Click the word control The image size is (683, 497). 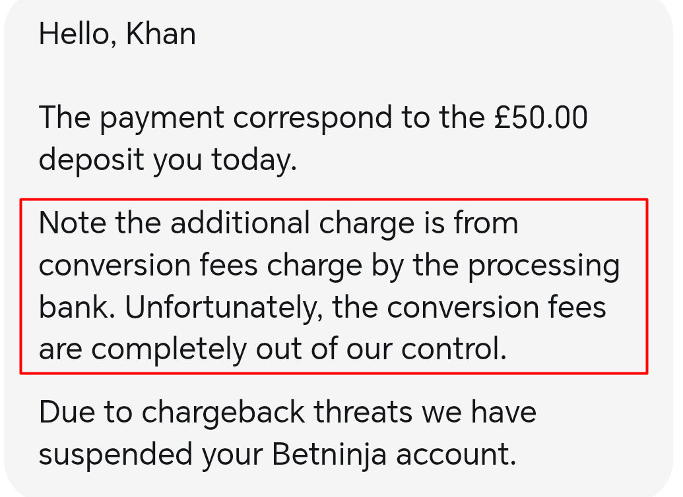point(454,350)
